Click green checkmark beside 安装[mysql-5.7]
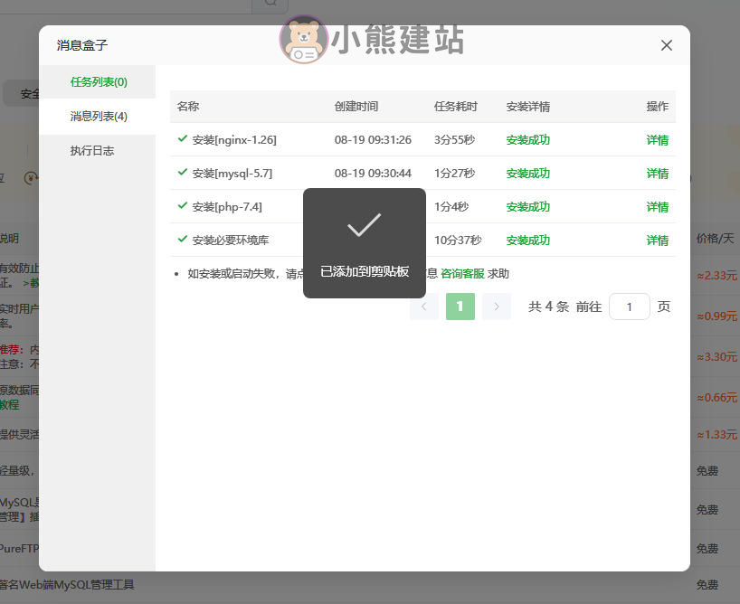Image resolution: width=740 pixels, height=604 pixels. (183, 173)
